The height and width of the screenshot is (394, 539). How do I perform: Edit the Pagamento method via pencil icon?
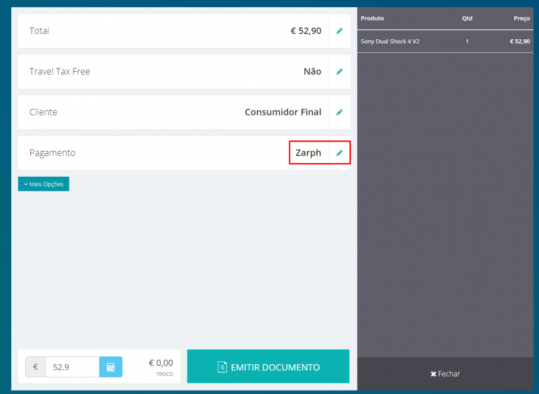[339, 153]
